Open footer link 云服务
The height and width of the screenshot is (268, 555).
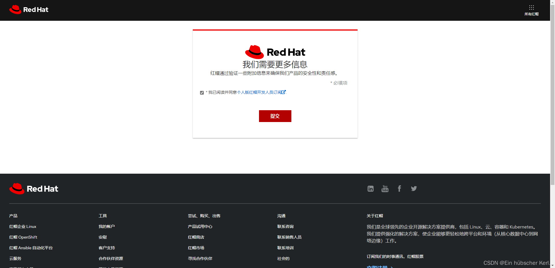(x=15, y=258)
